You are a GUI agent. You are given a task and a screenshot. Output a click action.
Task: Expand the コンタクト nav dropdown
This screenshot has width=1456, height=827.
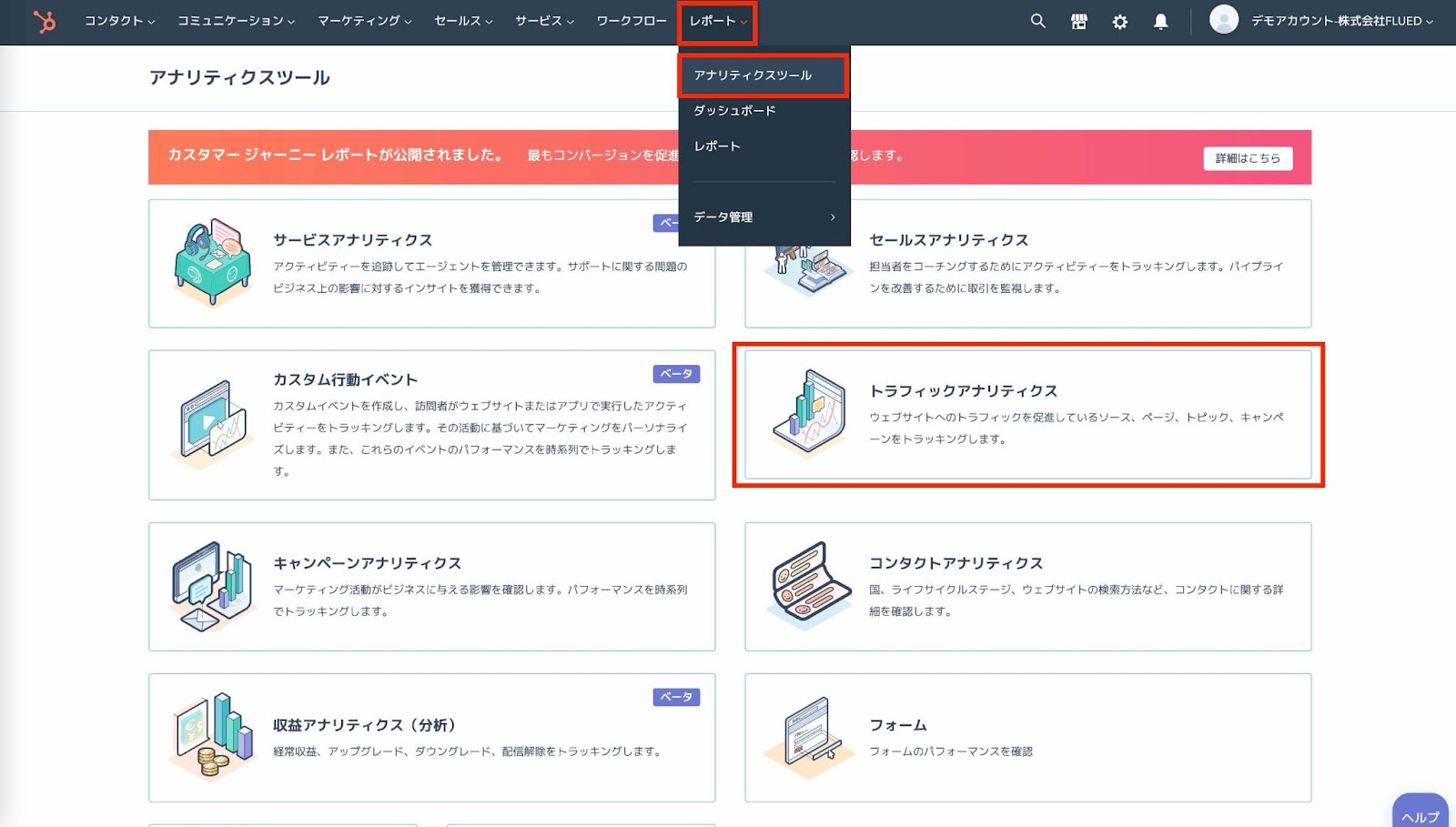point(119,21)
